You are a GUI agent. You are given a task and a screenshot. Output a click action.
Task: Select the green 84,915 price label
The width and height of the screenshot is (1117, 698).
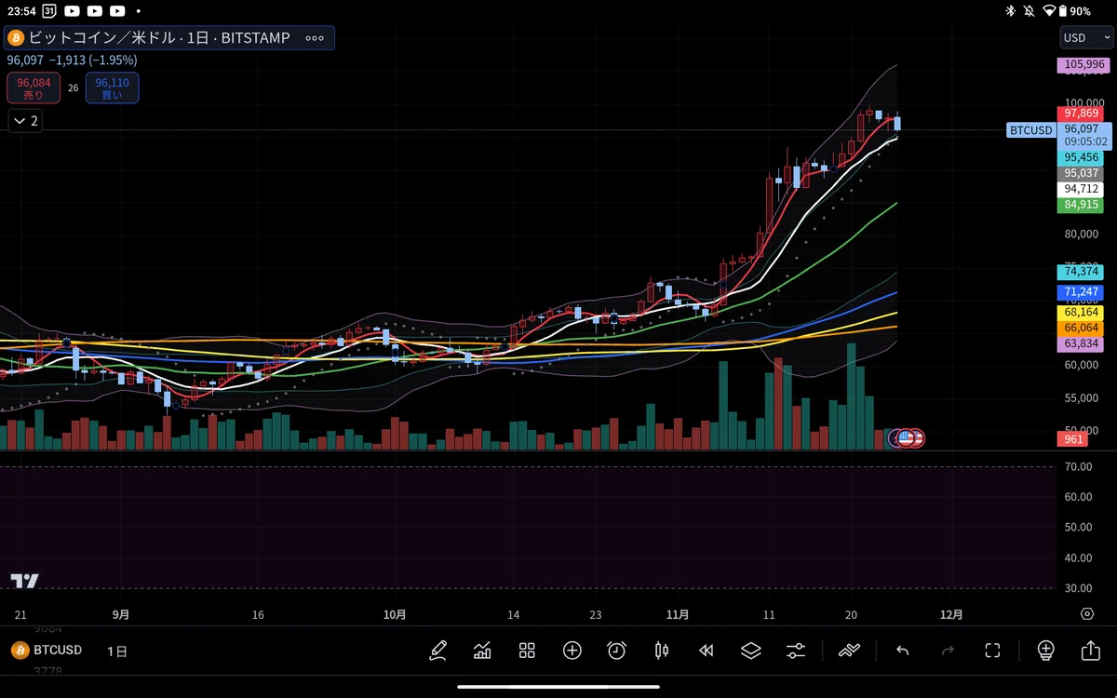coord(1082,205)
